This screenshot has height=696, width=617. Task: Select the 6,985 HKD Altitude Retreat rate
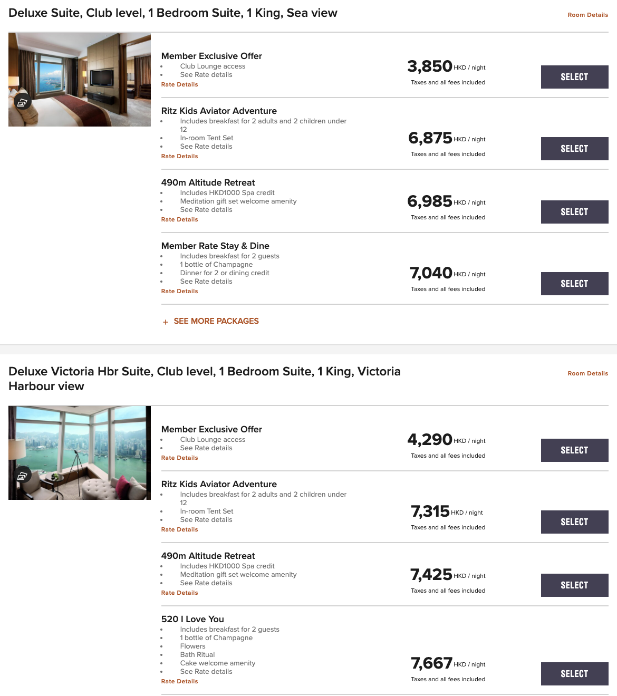click(x=574, y=212)
